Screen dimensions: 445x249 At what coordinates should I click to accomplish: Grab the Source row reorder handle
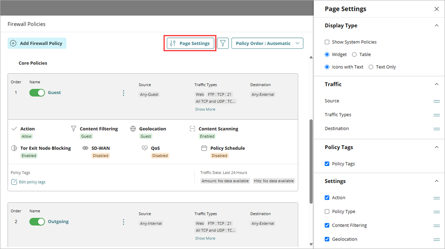point(436,101)
